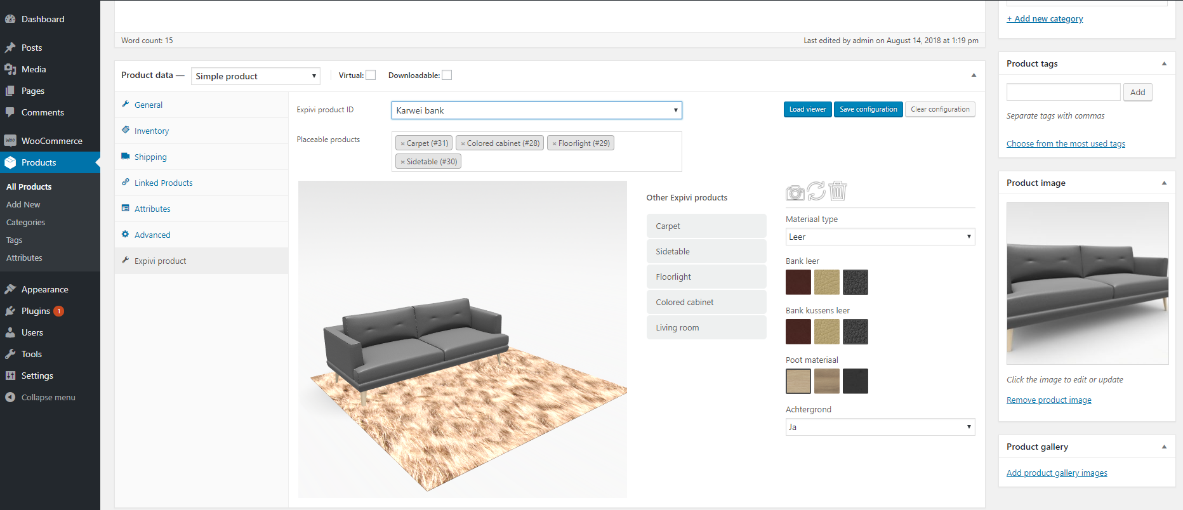Remove the Colored cabinet (#28) tag
This screenshot has width=1183, height=510.
click(463, 143)
